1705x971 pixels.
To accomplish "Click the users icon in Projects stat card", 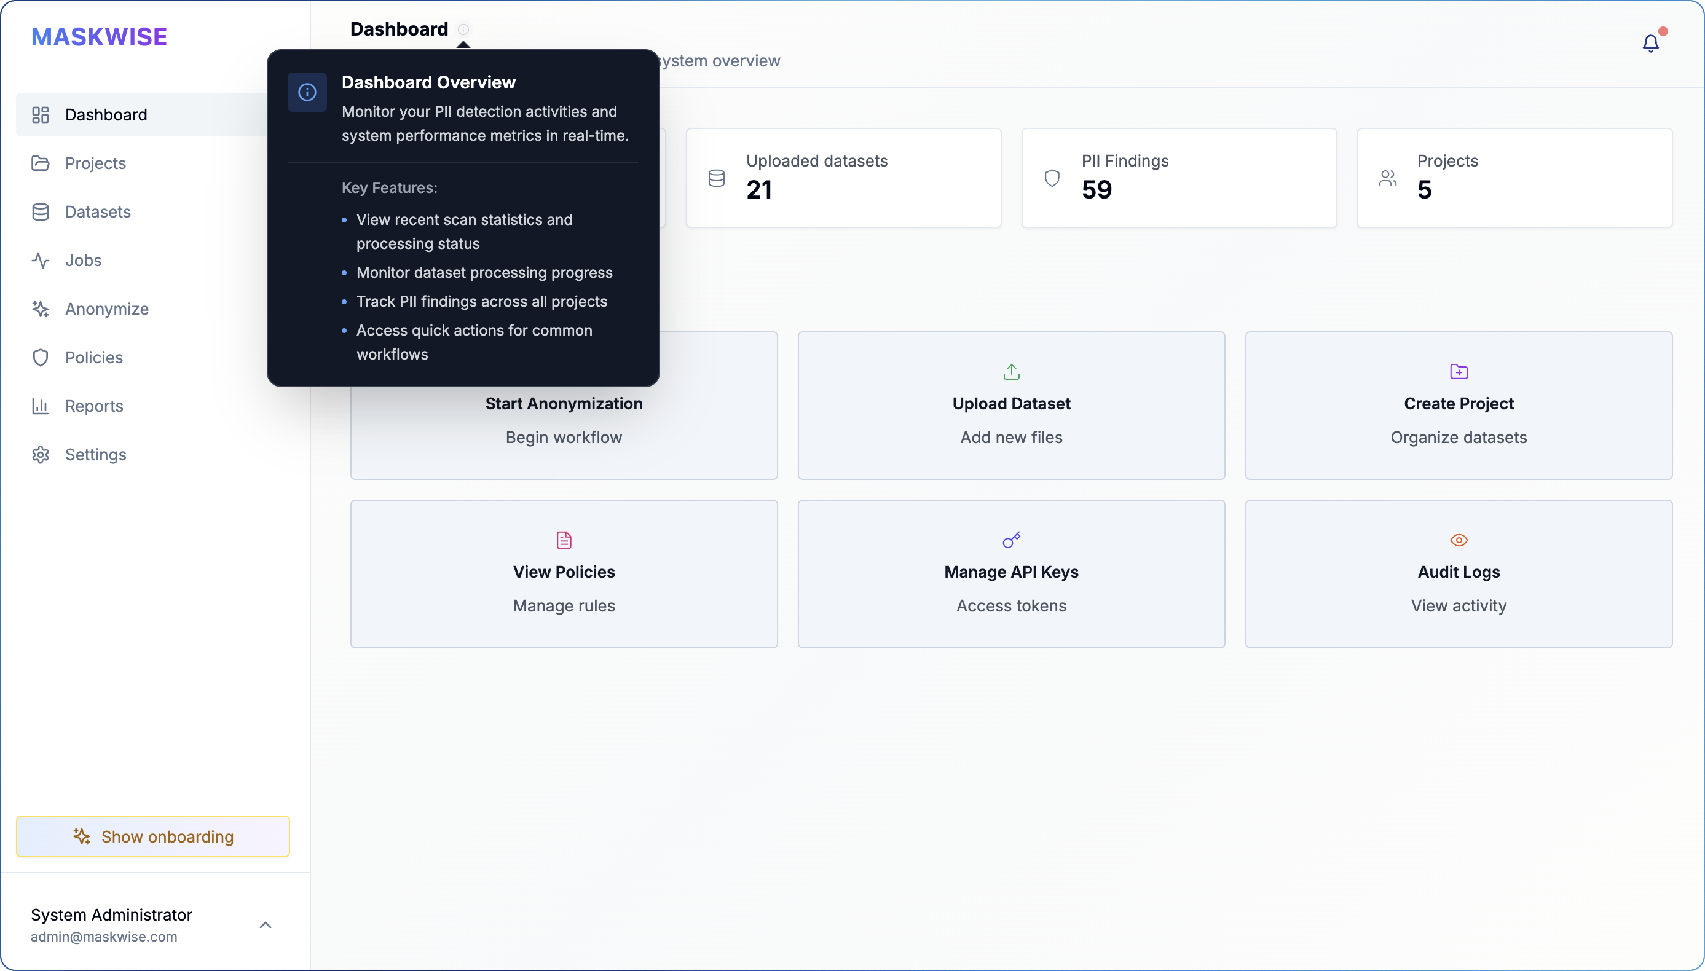I will [x=1388, y=178].
